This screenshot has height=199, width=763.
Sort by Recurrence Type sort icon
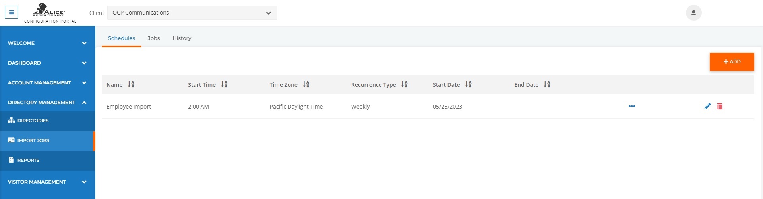[404, 84]
